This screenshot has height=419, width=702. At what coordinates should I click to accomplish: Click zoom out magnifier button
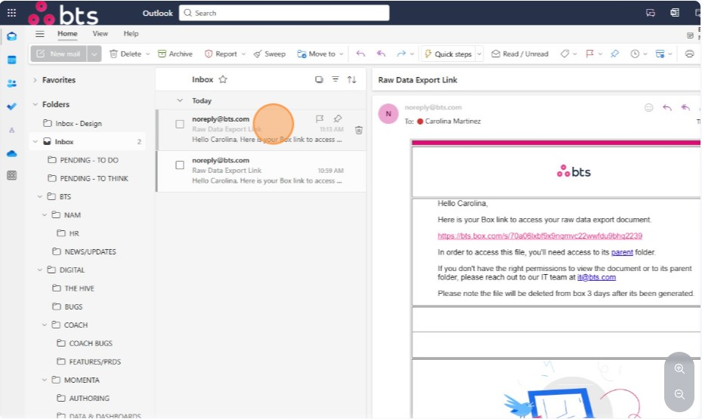(679, 394)
